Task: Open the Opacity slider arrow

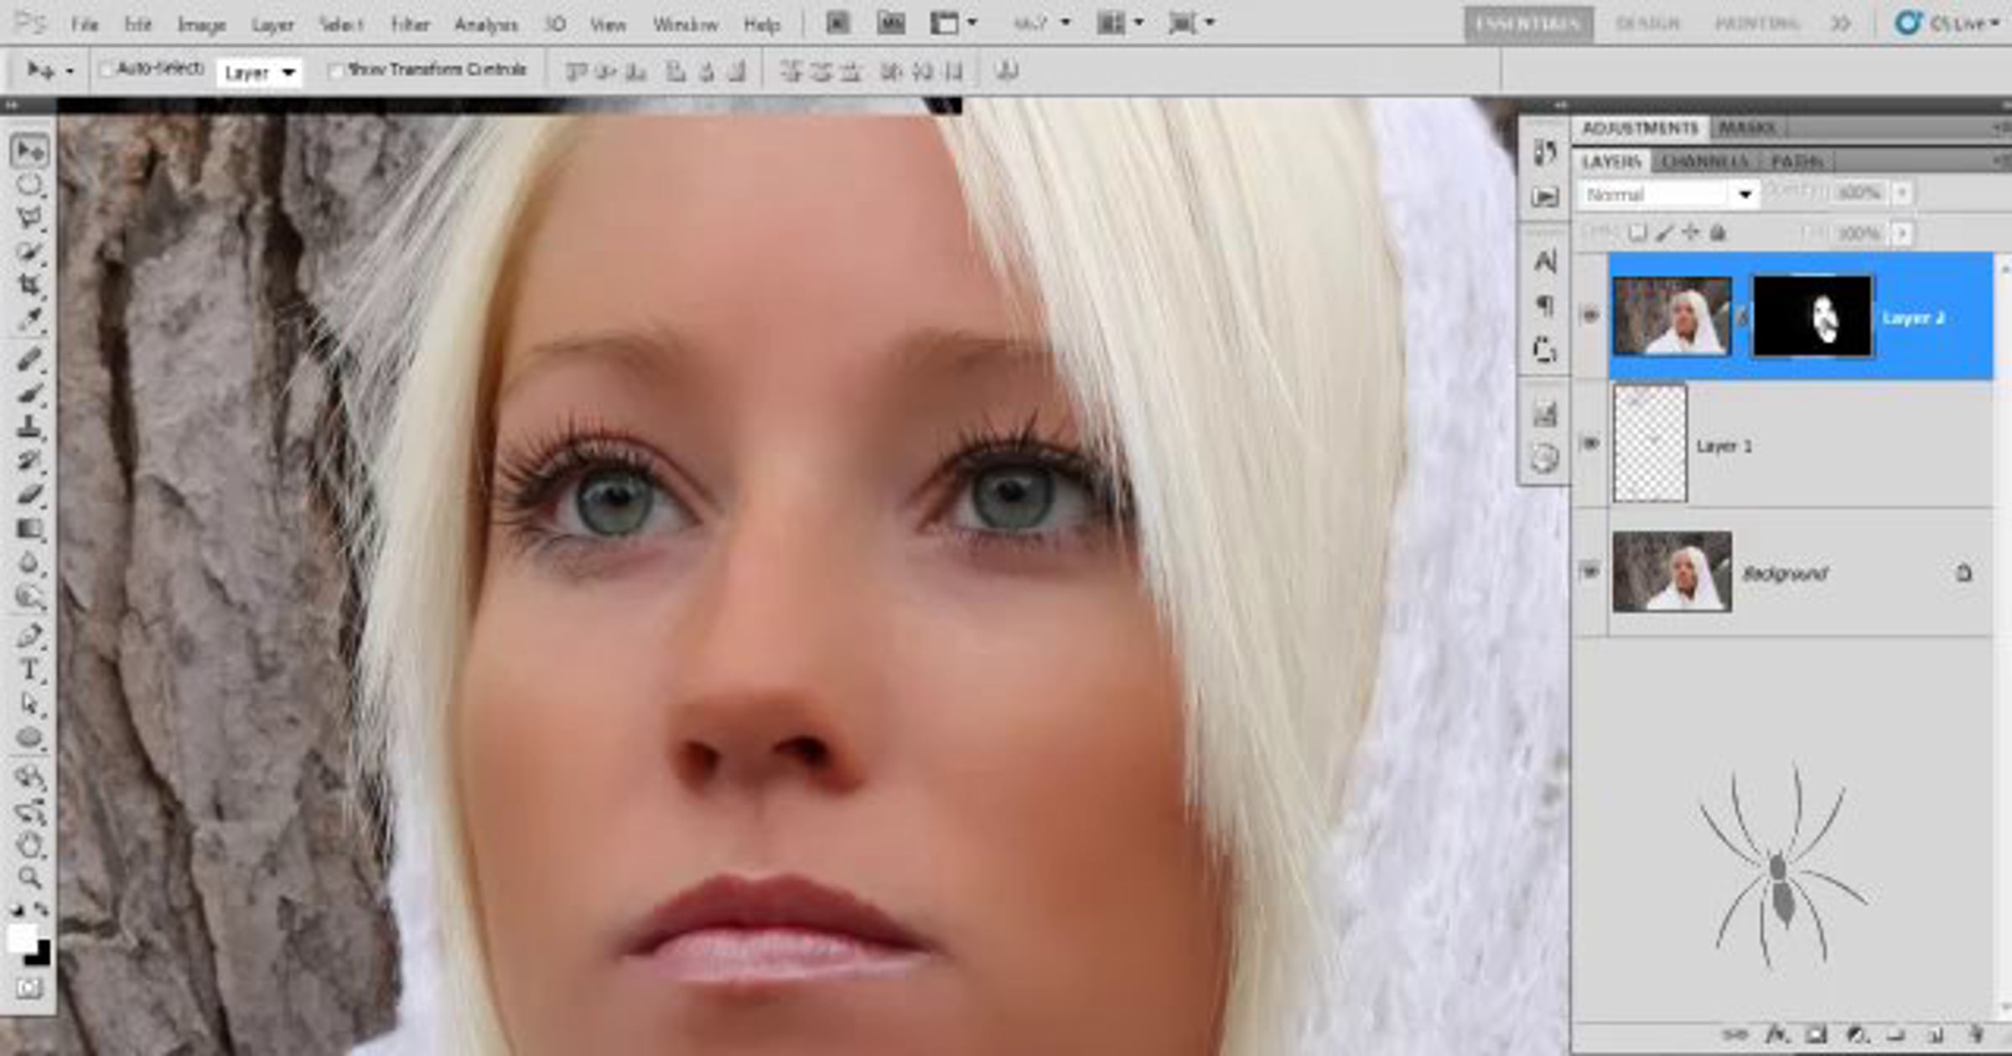Action: coord(1902,194)
